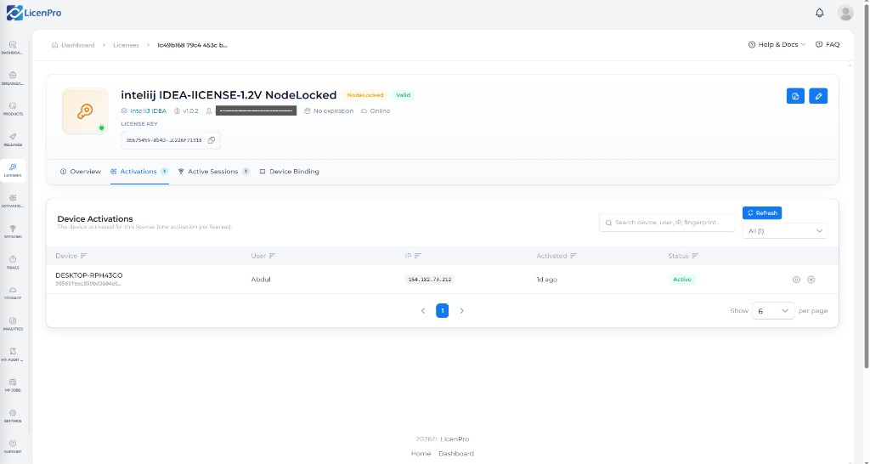Click the NodeLocked badge

coord(365,95)
